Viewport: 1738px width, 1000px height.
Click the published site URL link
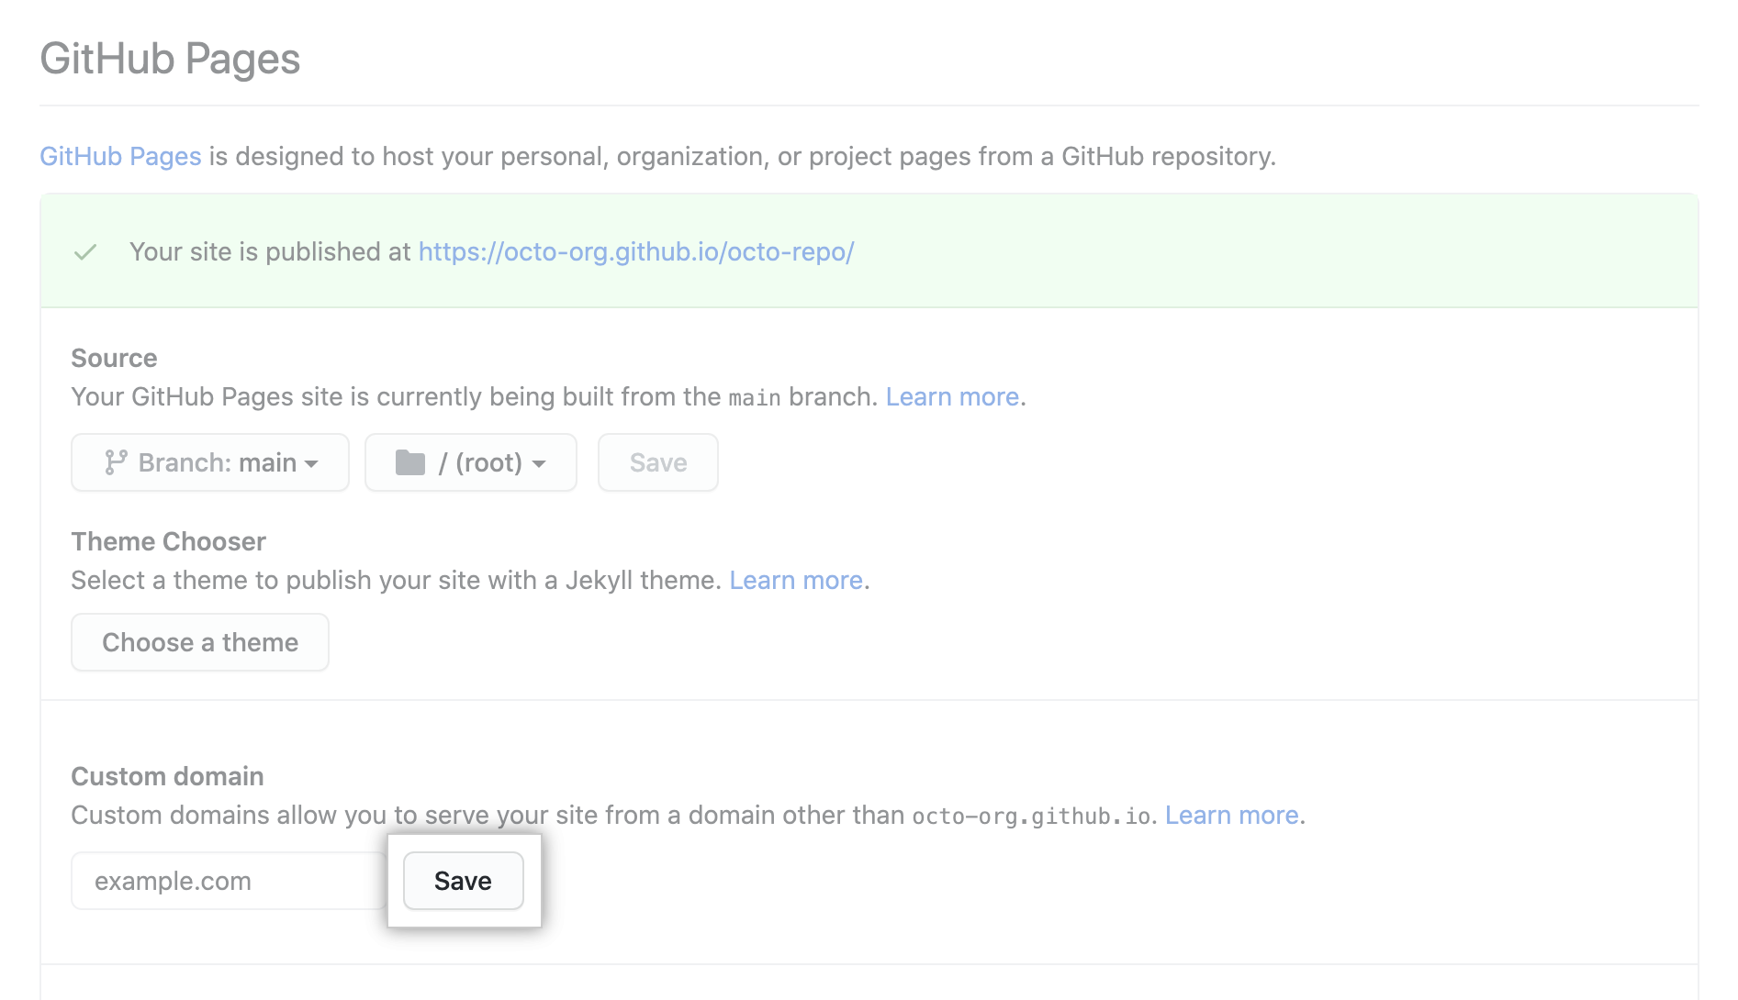(x=635, y=251)
